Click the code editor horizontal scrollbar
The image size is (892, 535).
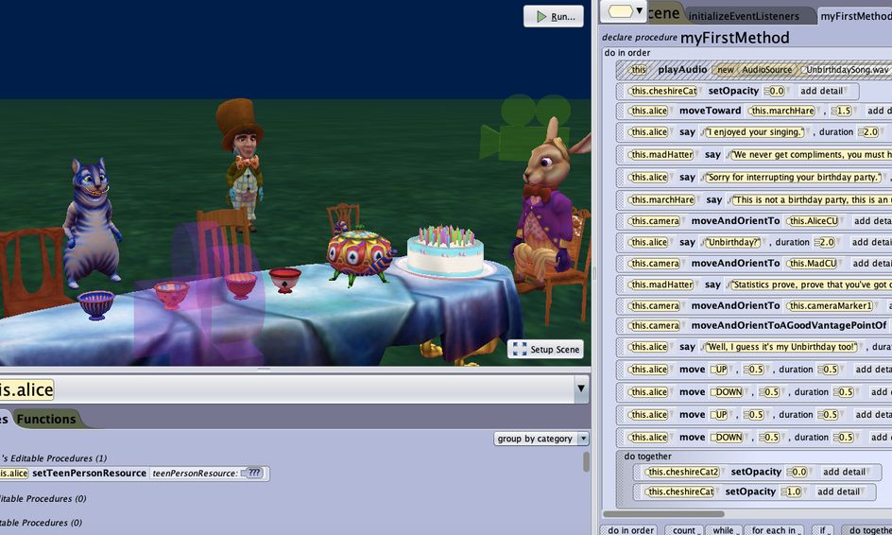[663, 514]
